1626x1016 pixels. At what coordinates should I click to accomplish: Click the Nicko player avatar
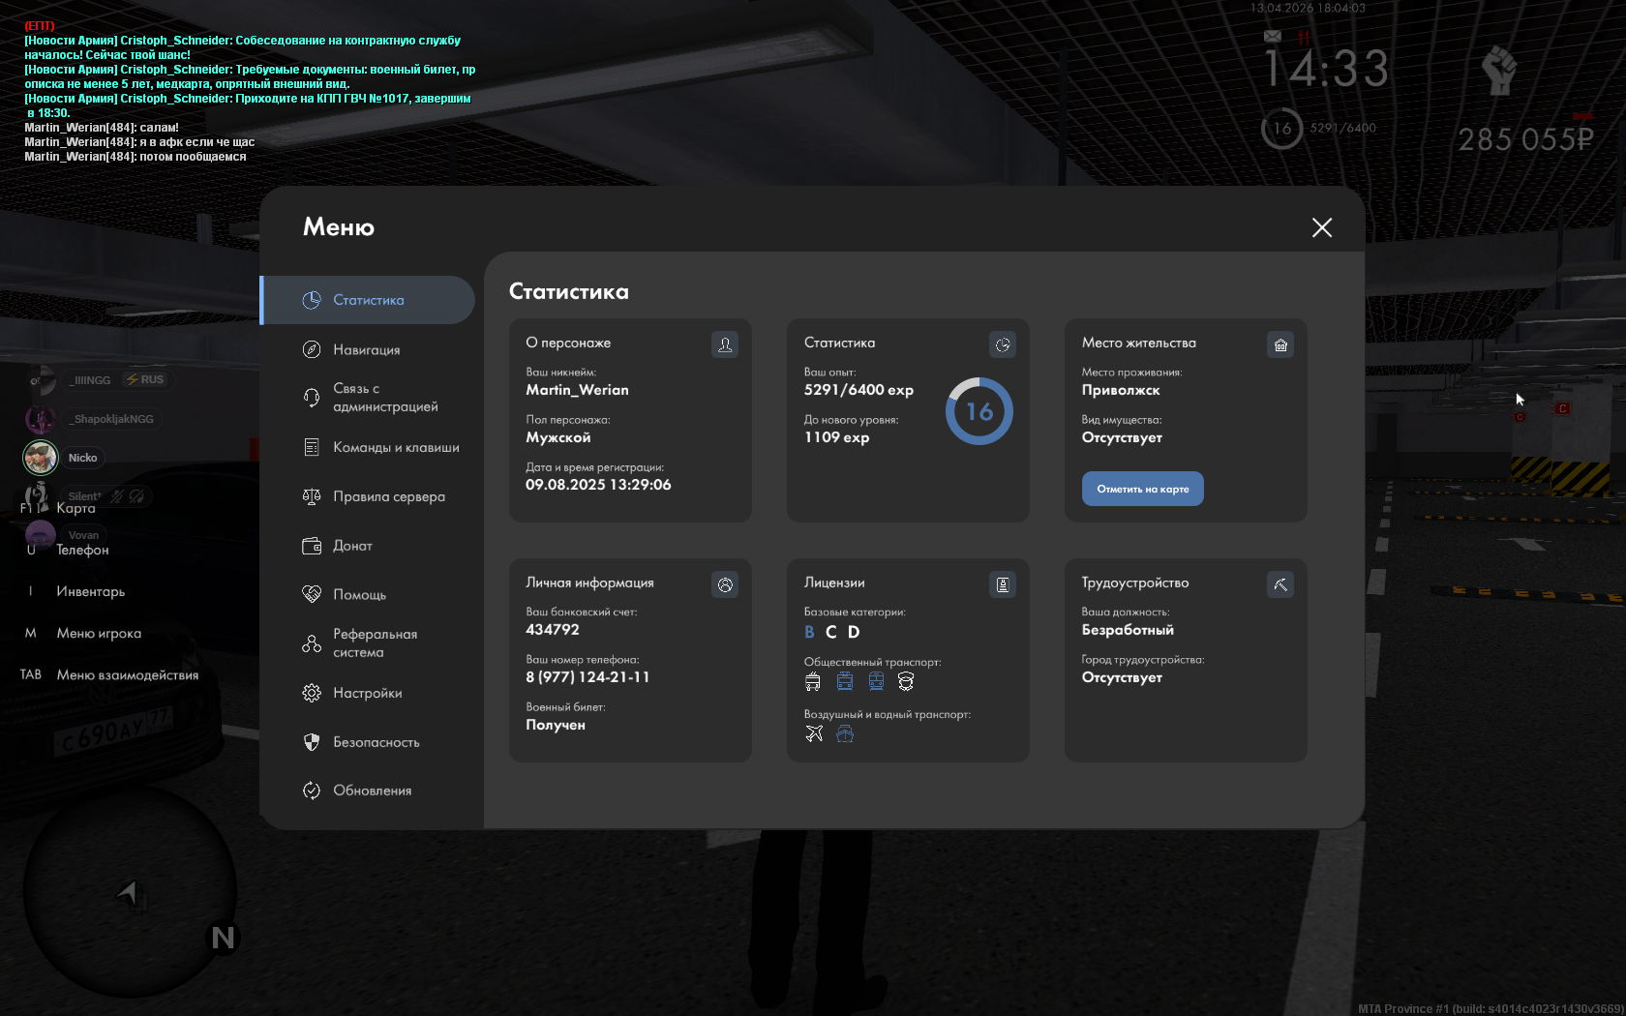(x=41, y=457)
